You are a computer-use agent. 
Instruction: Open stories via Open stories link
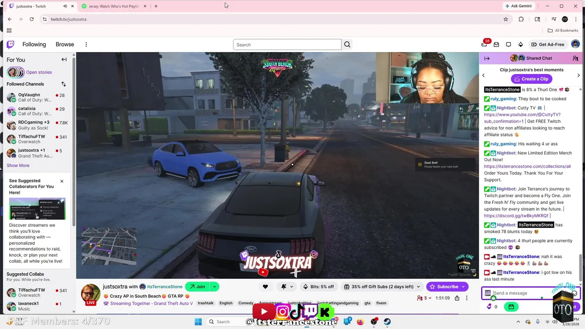tap(39, 72)
